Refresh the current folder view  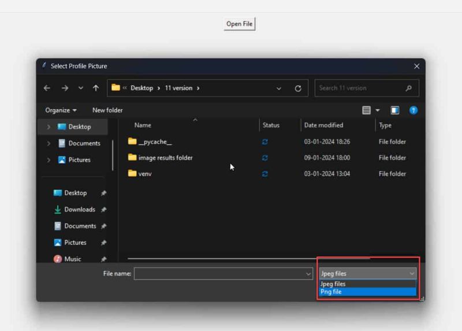point(298,88)
